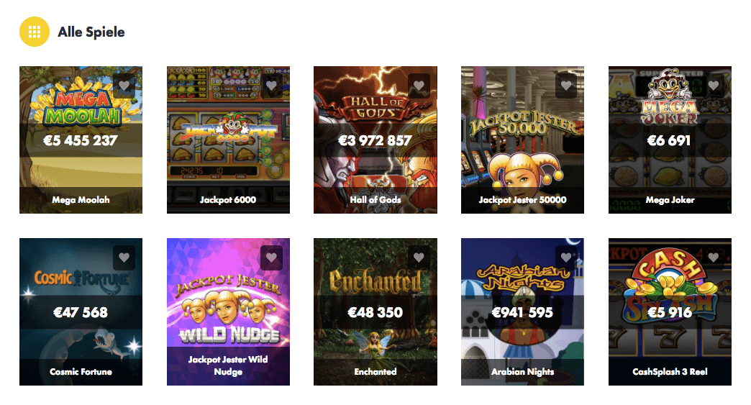Click the heart icon on Jackpot Jester 50000
This screenshot has width=751, height=405.
pos(566,86)
